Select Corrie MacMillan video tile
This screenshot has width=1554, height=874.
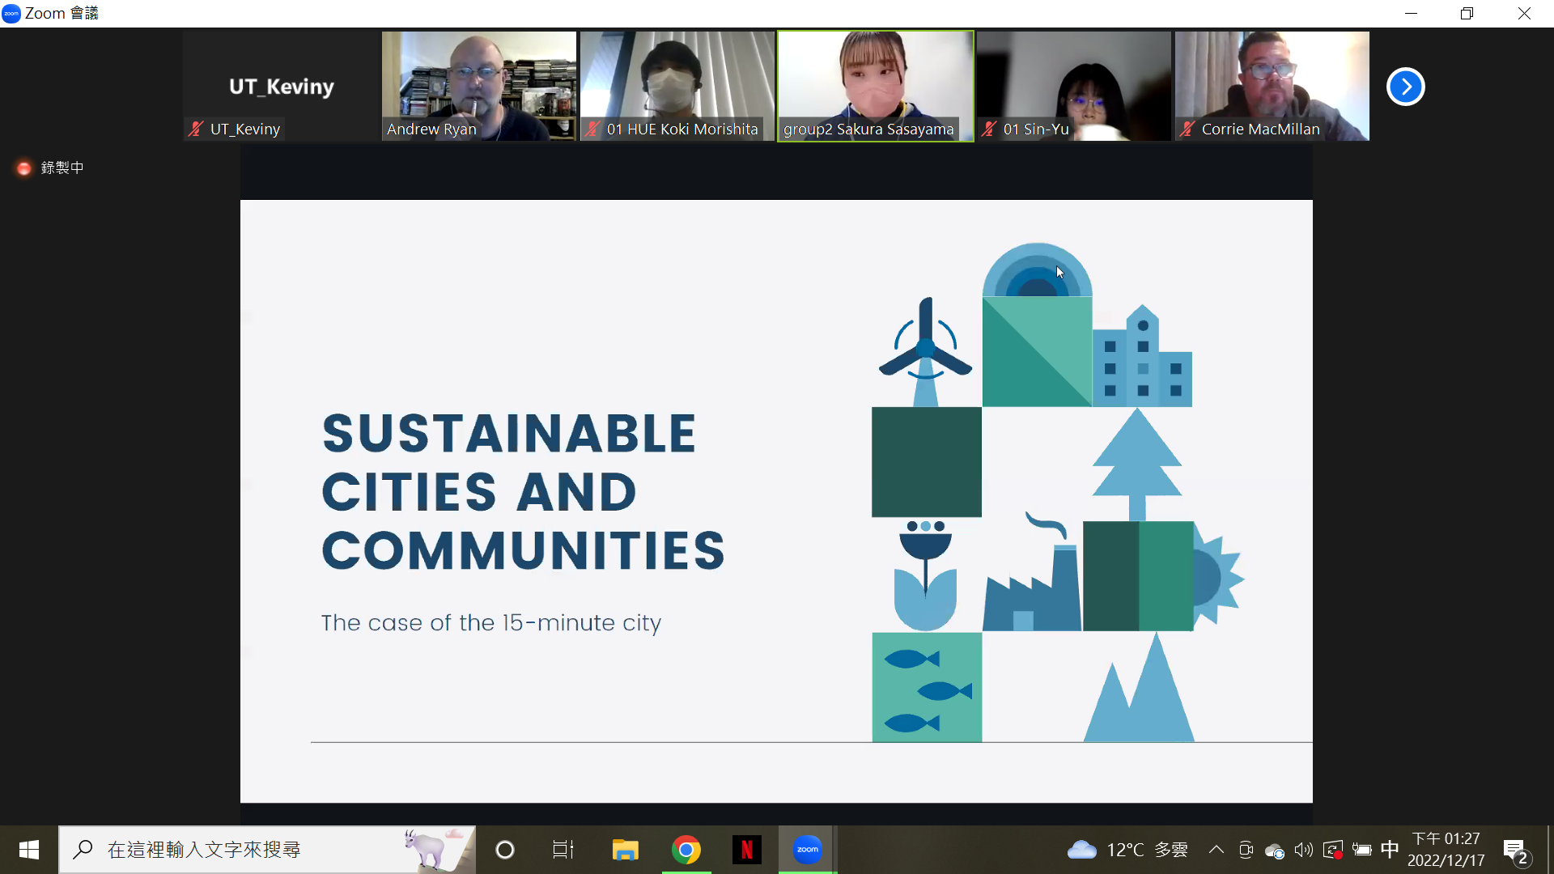click(1272, 86)
